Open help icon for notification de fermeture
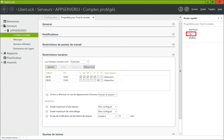 point(47,116)
